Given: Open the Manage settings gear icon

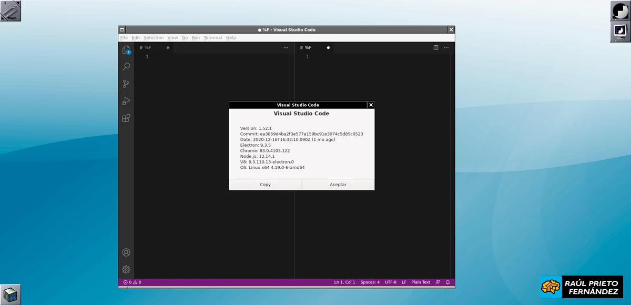Looking at the screenshot, I should (126, 269).
